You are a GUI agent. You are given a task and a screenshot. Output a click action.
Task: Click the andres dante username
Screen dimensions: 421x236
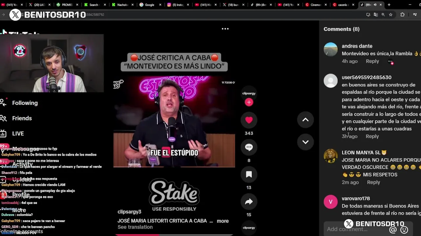[357, 46]
